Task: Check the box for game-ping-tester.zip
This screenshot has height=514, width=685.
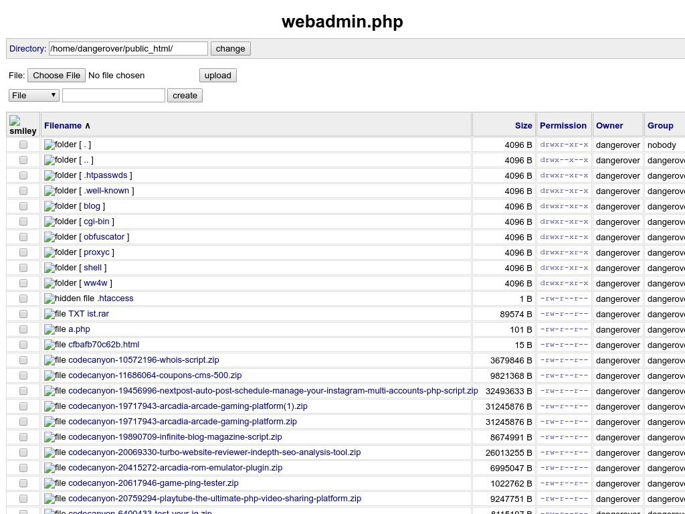Action: [x=23, y=483]
